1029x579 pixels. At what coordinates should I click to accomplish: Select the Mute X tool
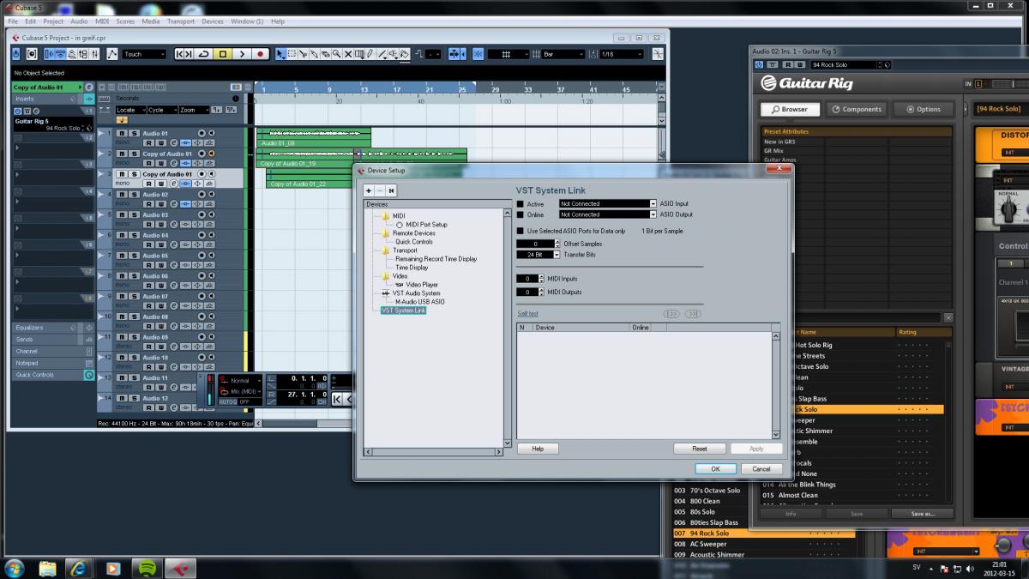pyautogui.click(x=348, y=54)
